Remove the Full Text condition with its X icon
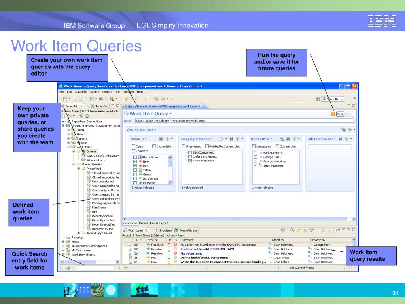 pyautogui.click(x=340, y=139)
